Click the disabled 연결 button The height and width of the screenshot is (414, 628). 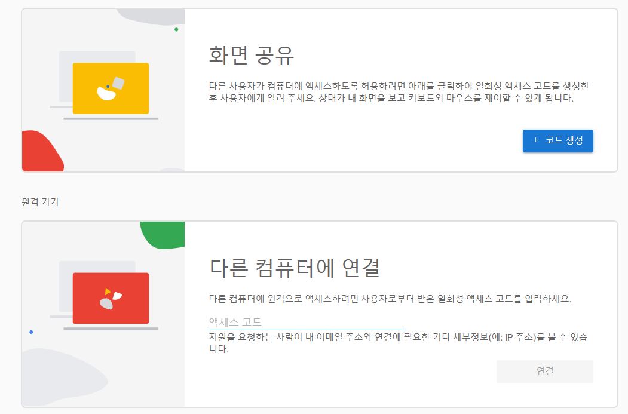[x=545, y=371]
